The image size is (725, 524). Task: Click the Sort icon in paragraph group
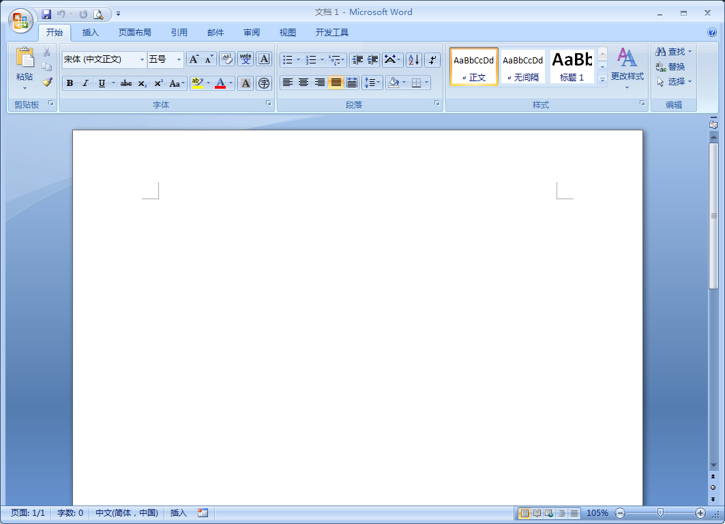413,60
